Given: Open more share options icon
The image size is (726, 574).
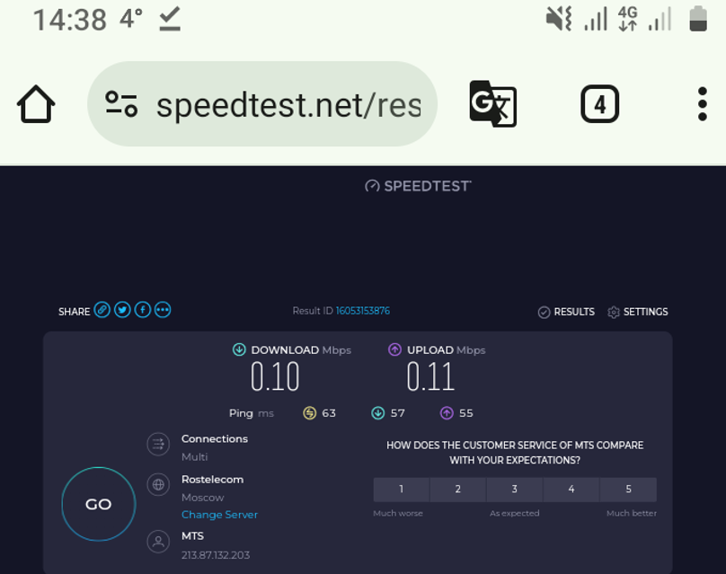Looking at the screenshot, I should [163, 310].
